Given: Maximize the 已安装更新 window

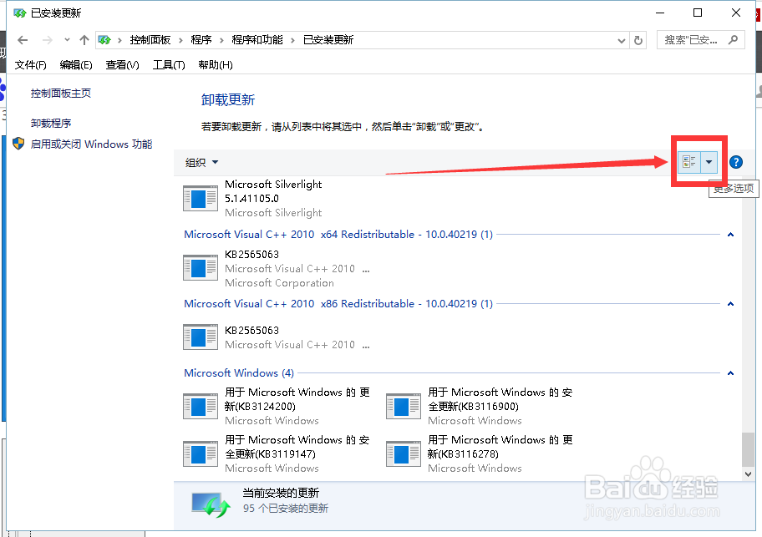Looking at the screenshot, I should [698, 13].
